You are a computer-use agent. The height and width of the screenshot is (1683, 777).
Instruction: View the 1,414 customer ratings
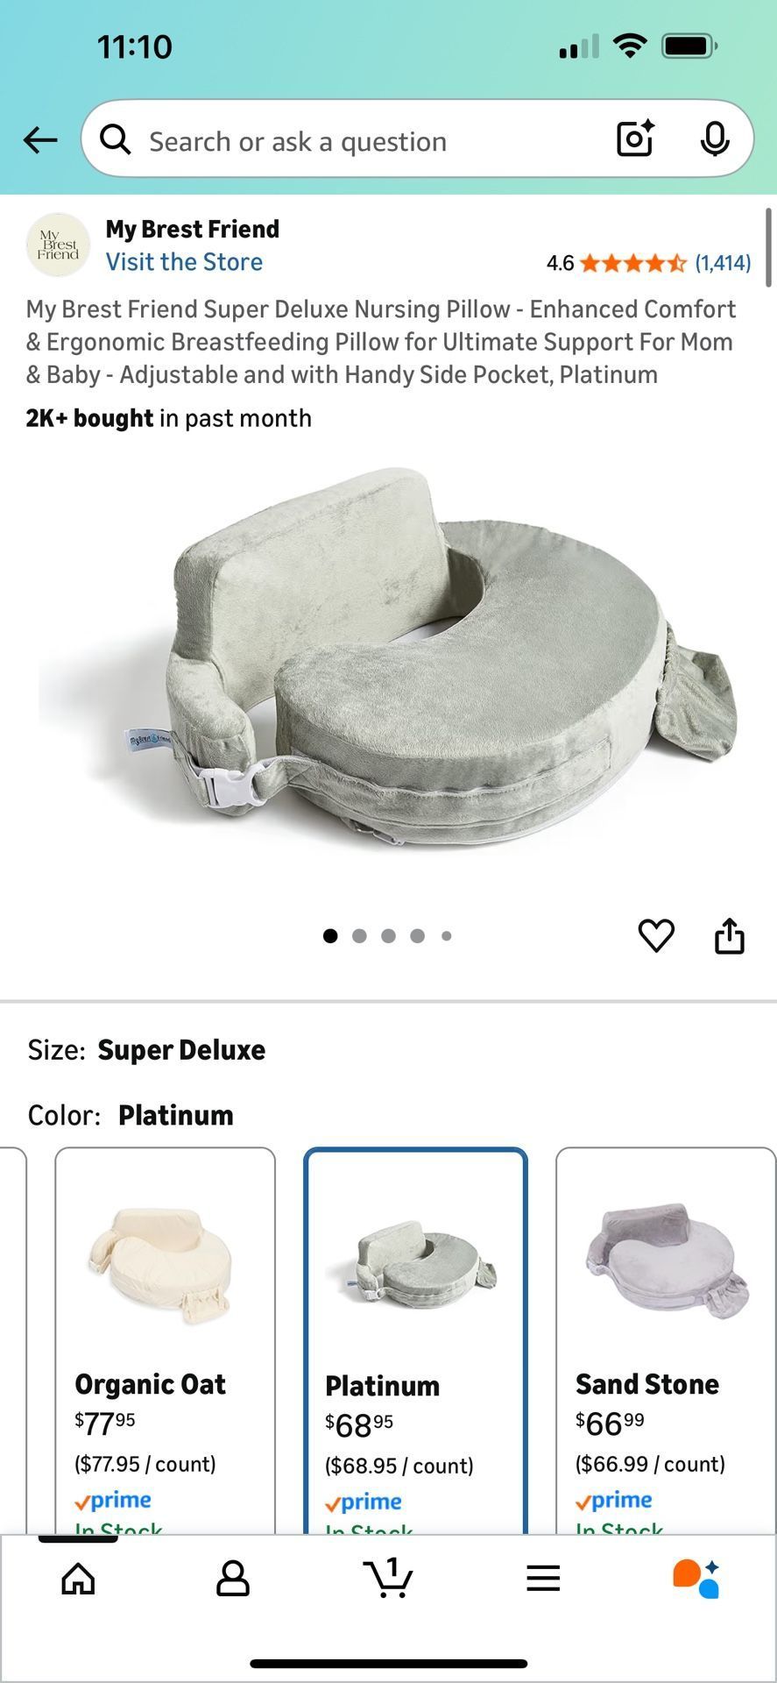(x=722, y=263)
